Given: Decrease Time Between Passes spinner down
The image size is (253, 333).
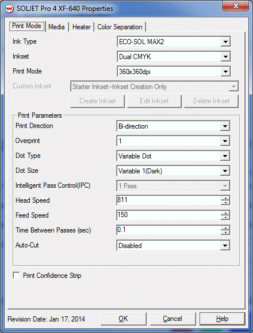Looking at the screenshot, I should [x=225, y=232].
